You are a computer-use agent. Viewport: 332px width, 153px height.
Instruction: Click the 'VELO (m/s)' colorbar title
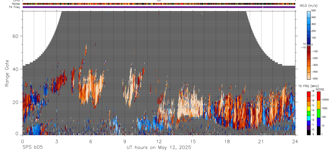(308, 6)
